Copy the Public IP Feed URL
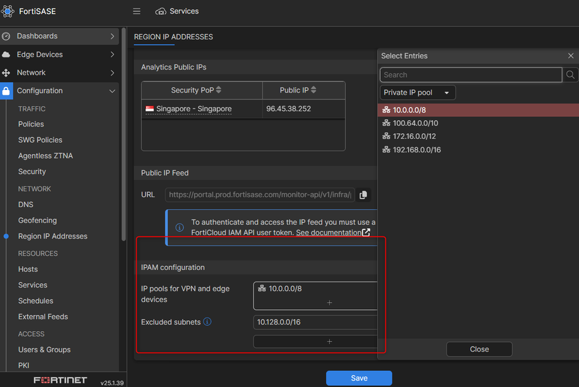The width and height of the screenshot is (579, 387). (x=363, y=195)
